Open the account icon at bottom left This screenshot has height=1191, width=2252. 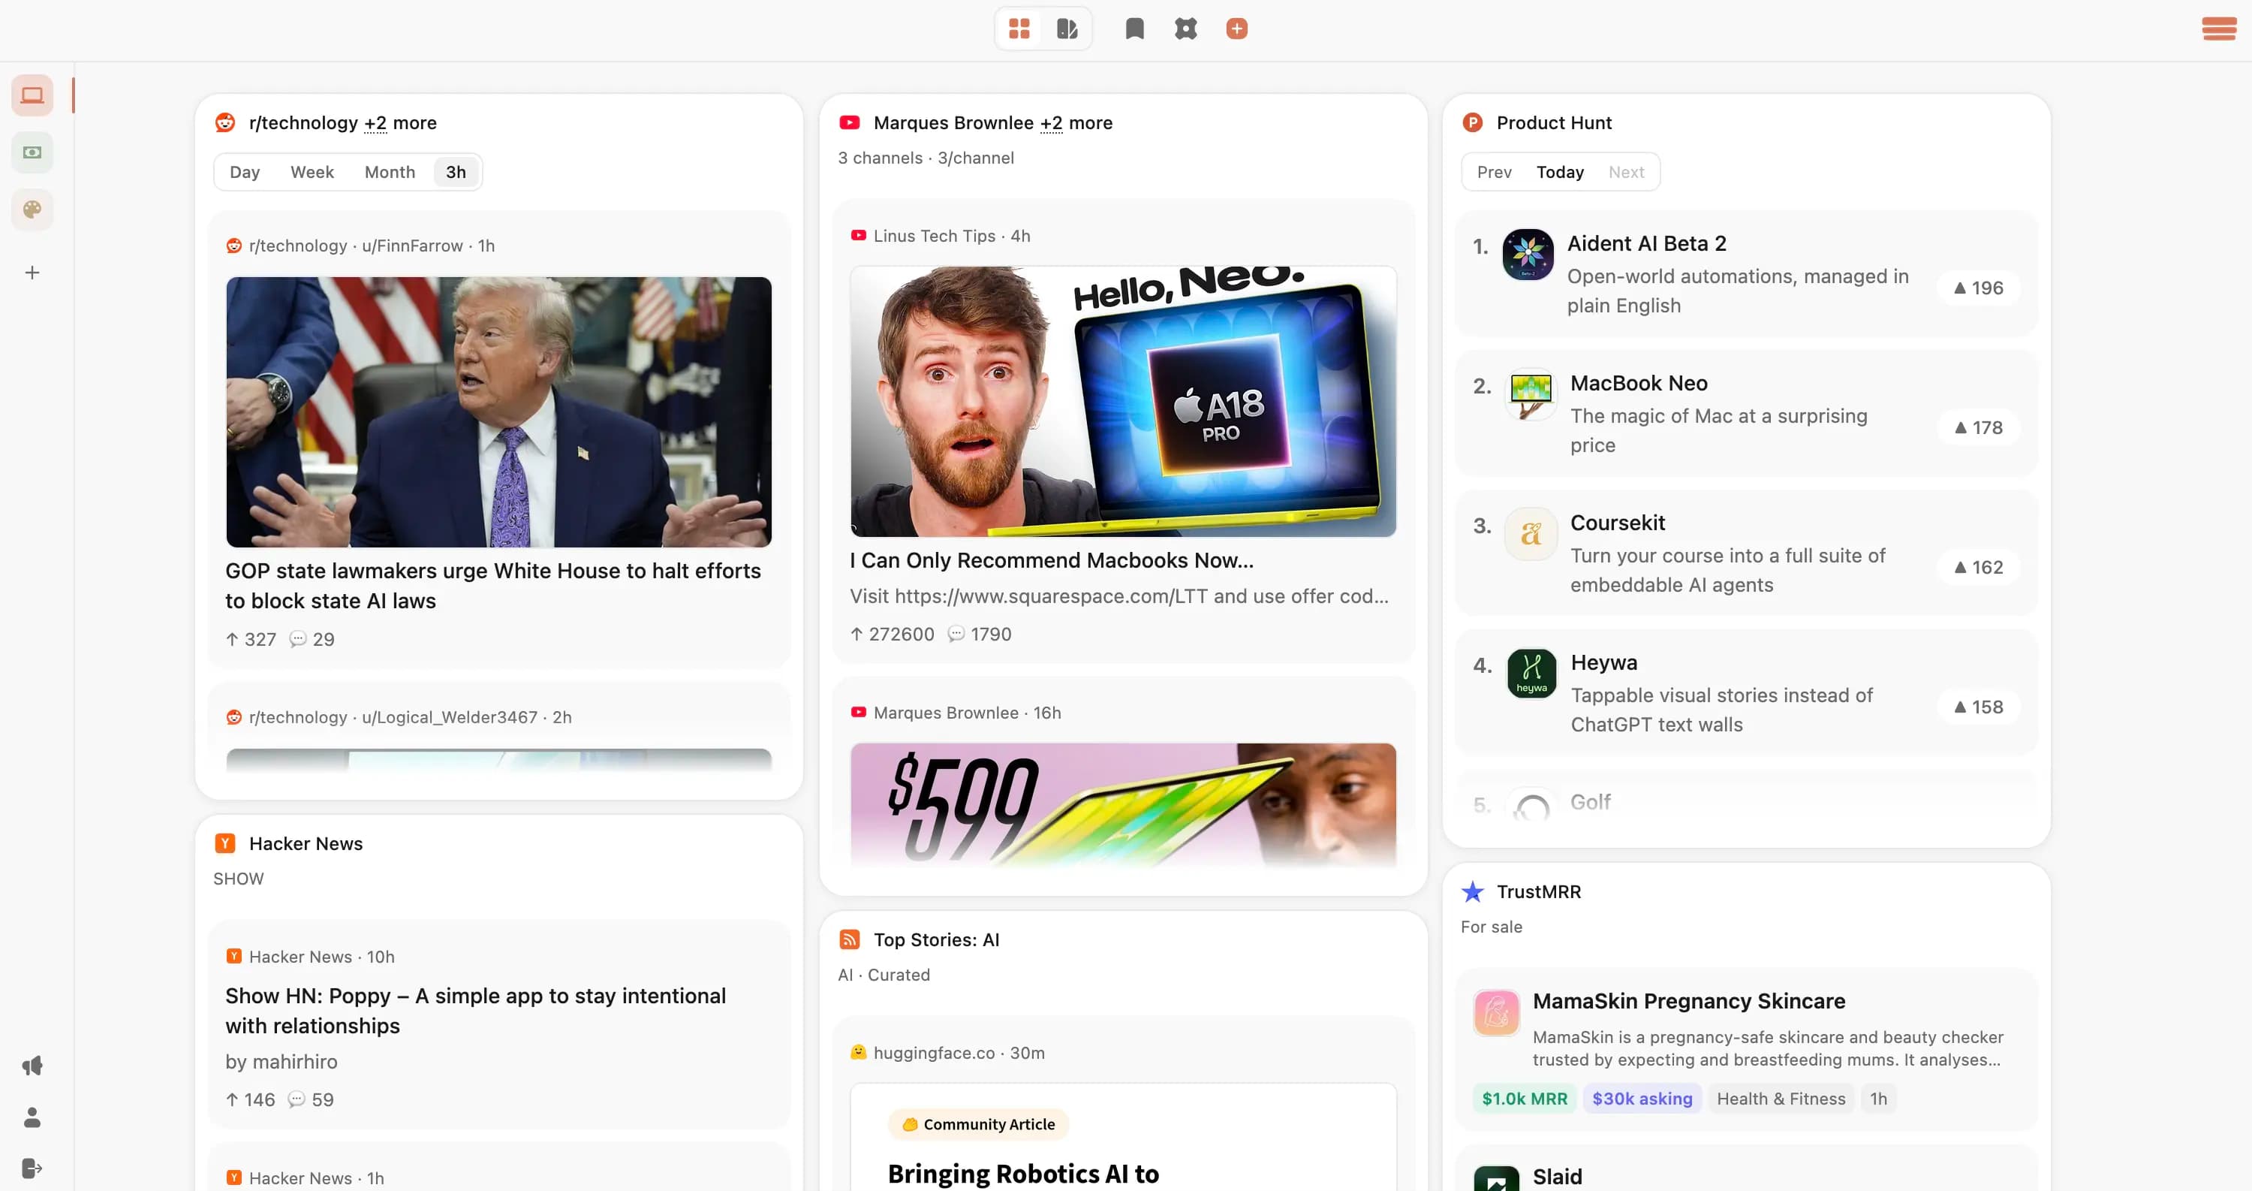(32, 1117)
